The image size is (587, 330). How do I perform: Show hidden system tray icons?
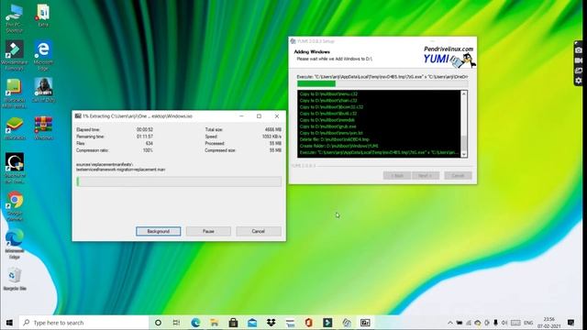pyautogui.click(x=450, y=323)
